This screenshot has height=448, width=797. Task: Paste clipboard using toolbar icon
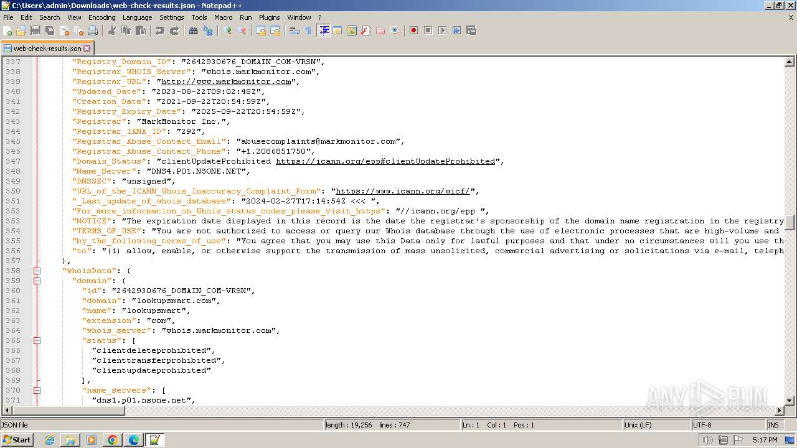tap(141, 30)
